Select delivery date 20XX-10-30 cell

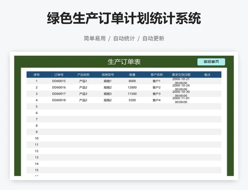click(x=181, y=94)
